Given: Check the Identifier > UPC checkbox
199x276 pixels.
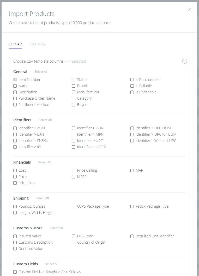Looking at the screenshot, I should tap(74, 141).
